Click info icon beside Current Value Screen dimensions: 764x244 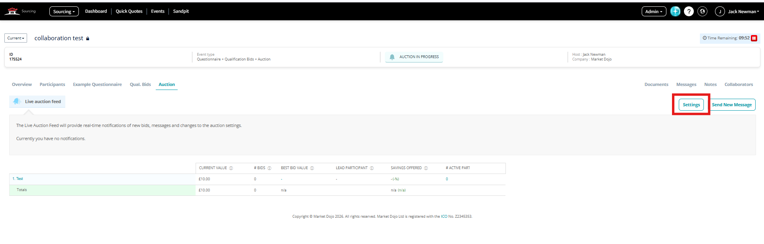[231, 168]
